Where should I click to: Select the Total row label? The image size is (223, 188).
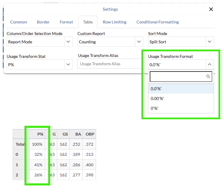(x=19, y=144)
